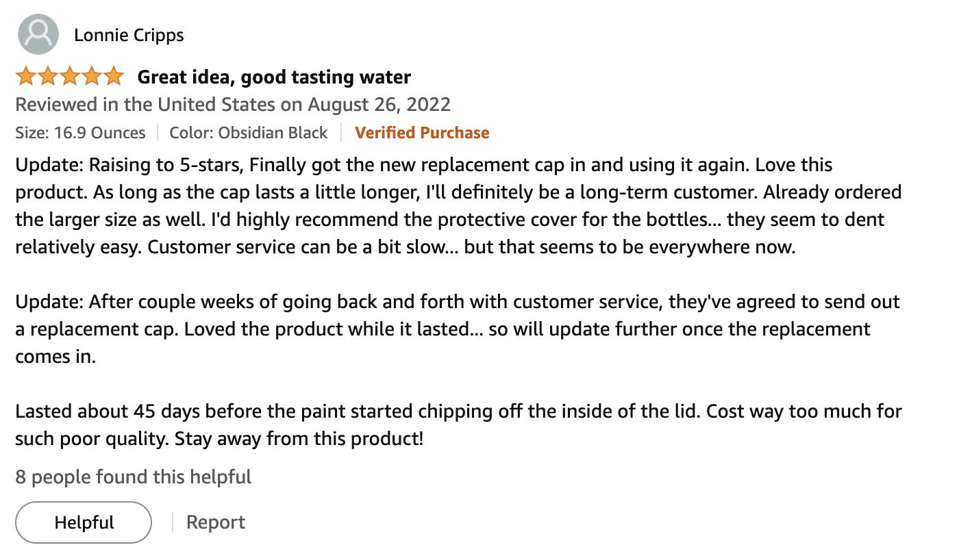959x556 pixels.
Task: Click the fifth star in the rating
Action: (x=113, y=77)
